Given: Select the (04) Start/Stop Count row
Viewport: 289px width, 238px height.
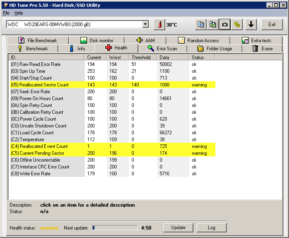Looking at the screenshot, I should 113,78.
